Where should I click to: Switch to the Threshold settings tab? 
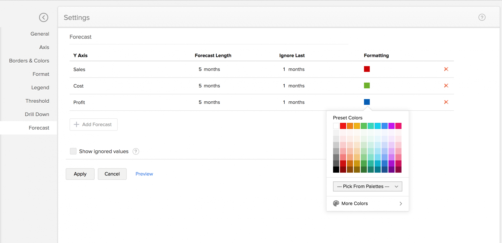[x=37, y=101]
